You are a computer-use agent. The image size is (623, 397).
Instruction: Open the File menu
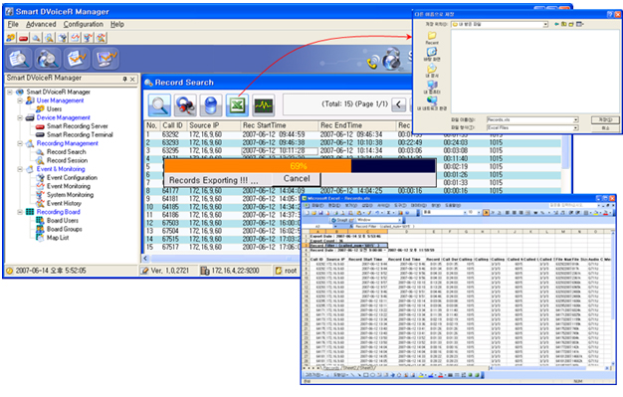coord(13,24)
